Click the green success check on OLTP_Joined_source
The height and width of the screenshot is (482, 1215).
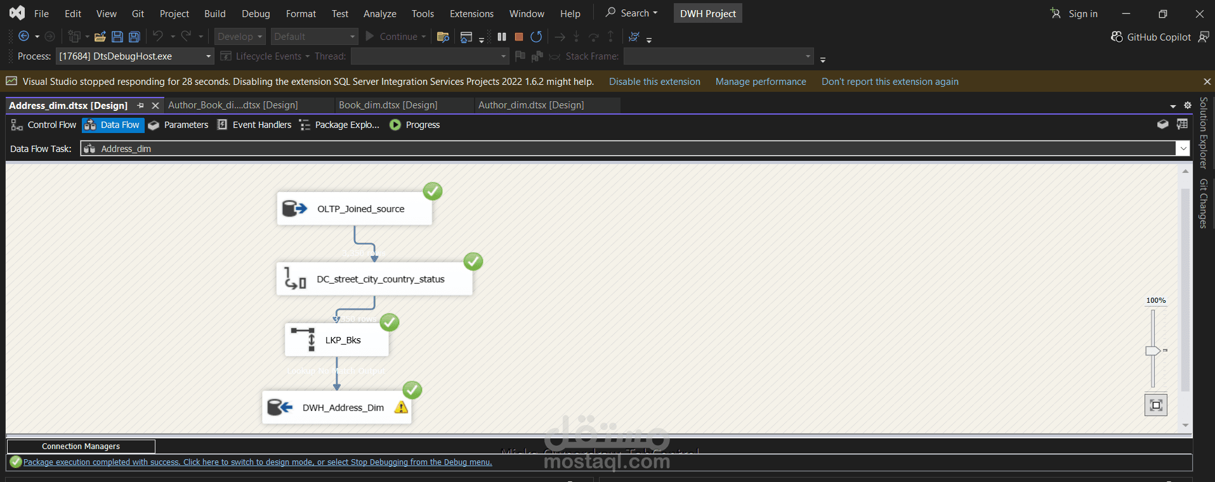pyautogui.click(x=433, y=191)
